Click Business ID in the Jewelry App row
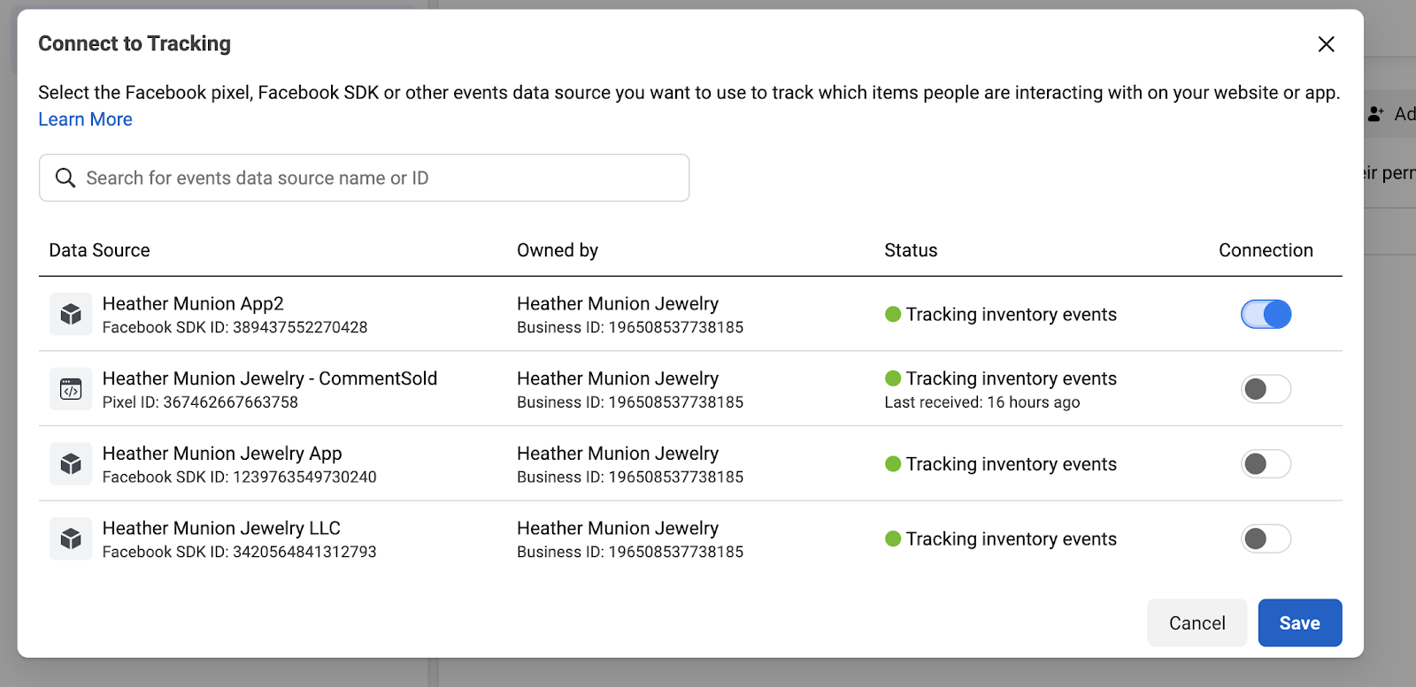 coord(630,477)
